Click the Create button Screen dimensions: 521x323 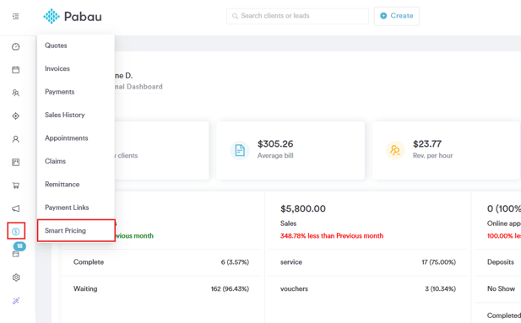[396, 16]
